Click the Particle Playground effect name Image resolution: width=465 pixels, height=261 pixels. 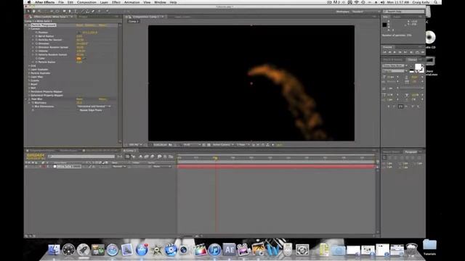click(x=44, y=25)
